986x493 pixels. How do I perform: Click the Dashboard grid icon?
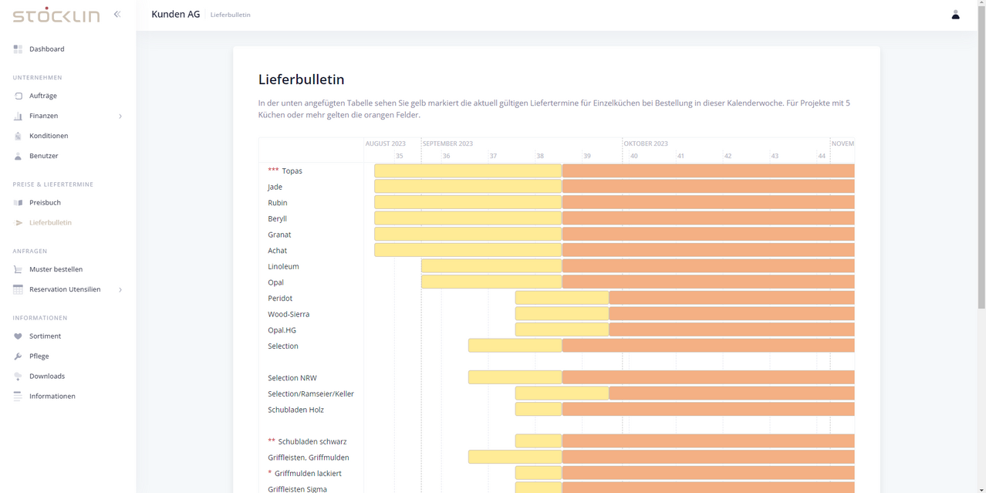18,49
